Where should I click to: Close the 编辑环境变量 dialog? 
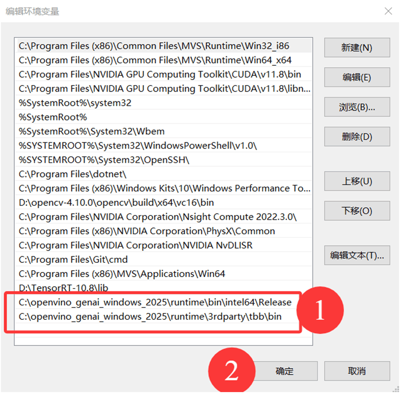[388, 11]
